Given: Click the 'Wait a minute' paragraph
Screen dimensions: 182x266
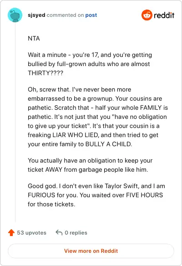Looking at the screenshot, I should pyautogui.click(x=90, y=64).
